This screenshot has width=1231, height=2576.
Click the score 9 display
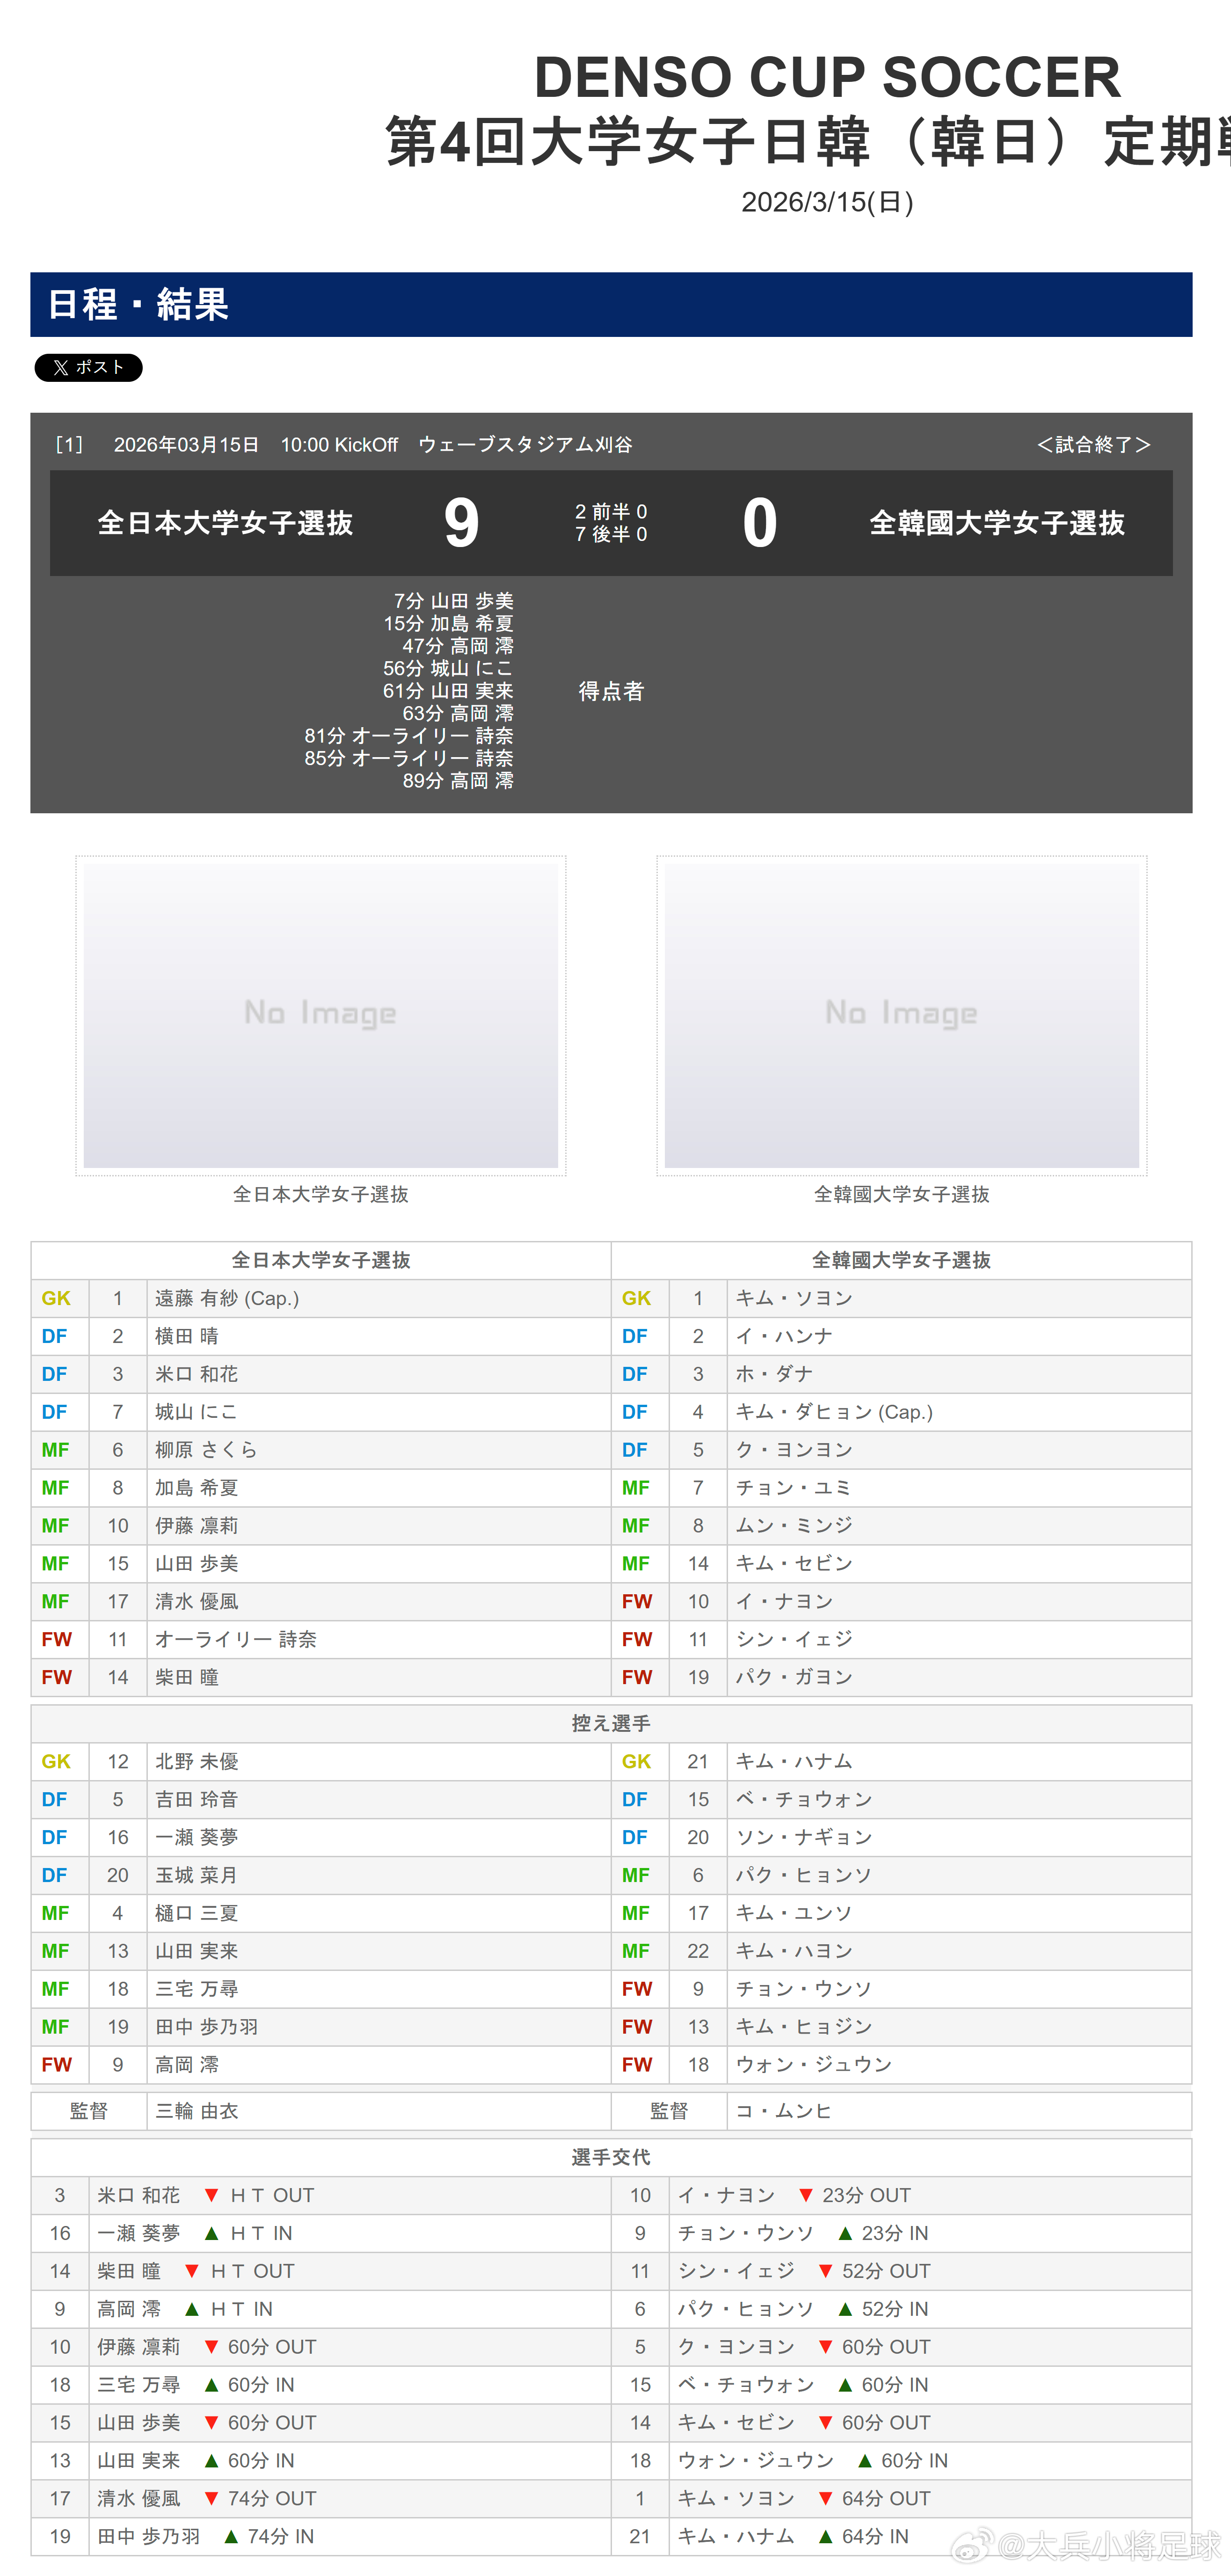[x=461, y=522]
